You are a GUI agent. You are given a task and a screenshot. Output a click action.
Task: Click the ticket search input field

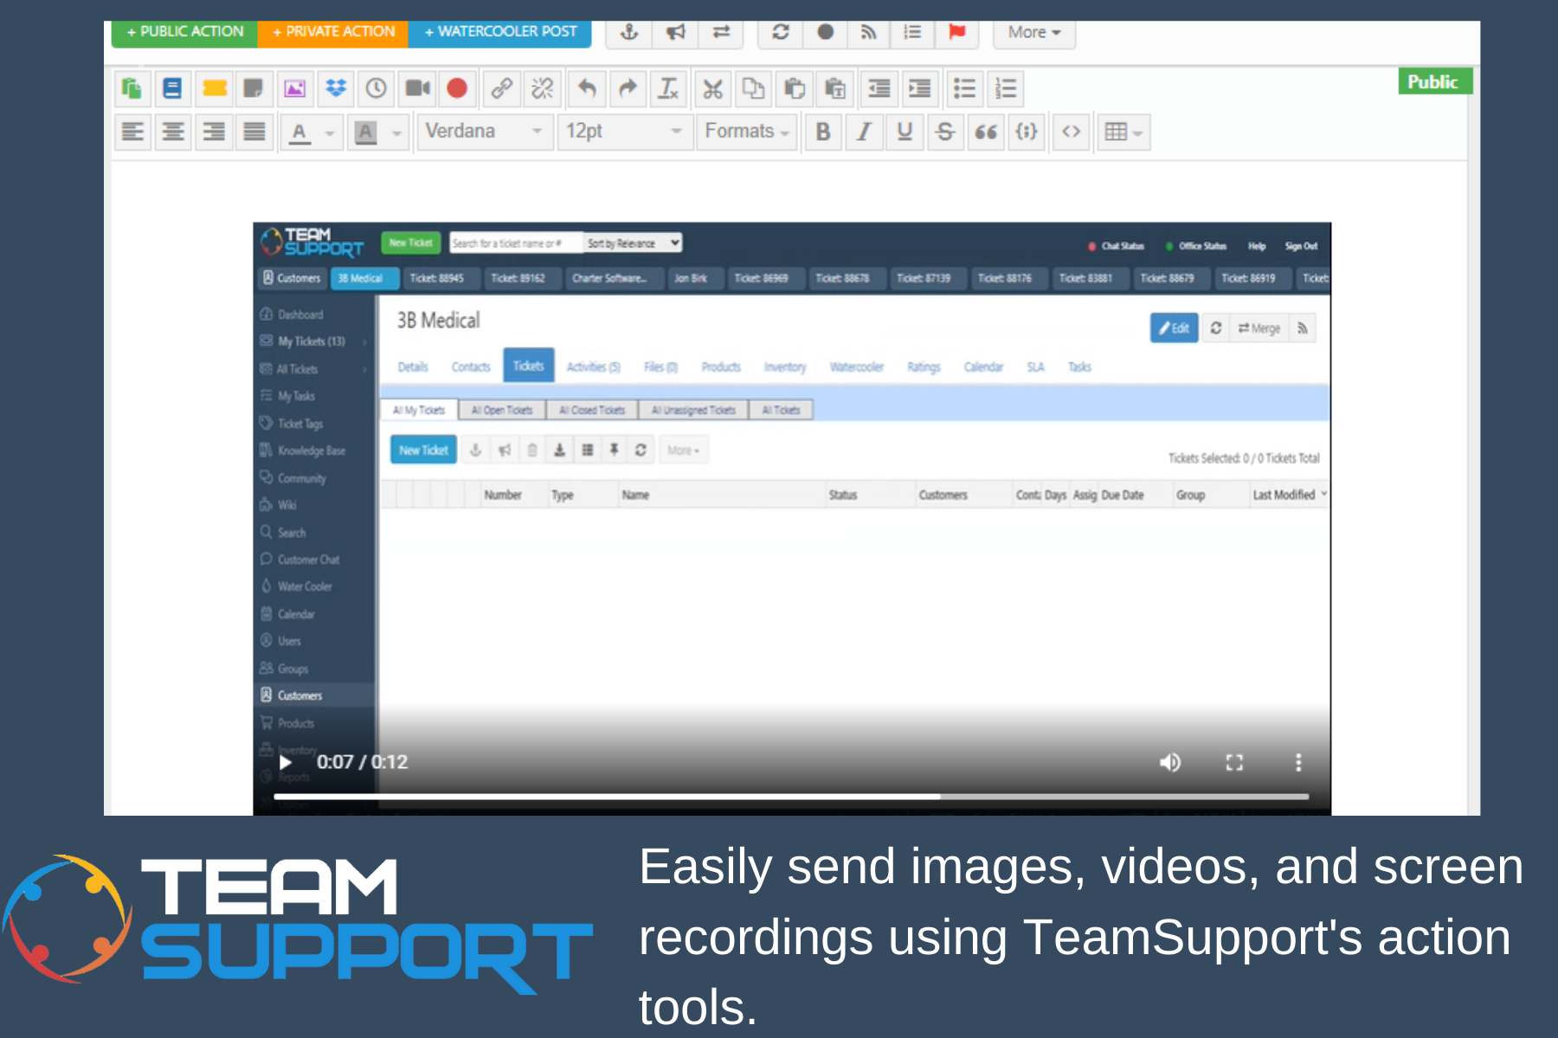coord(516,243)
